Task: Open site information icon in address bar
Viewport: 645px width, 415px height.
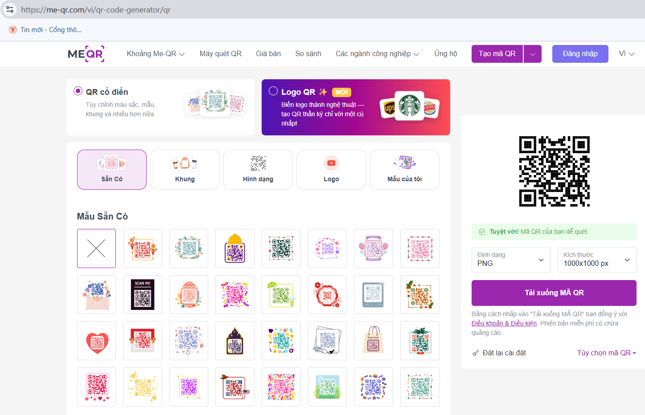Action: pos(10,9)
